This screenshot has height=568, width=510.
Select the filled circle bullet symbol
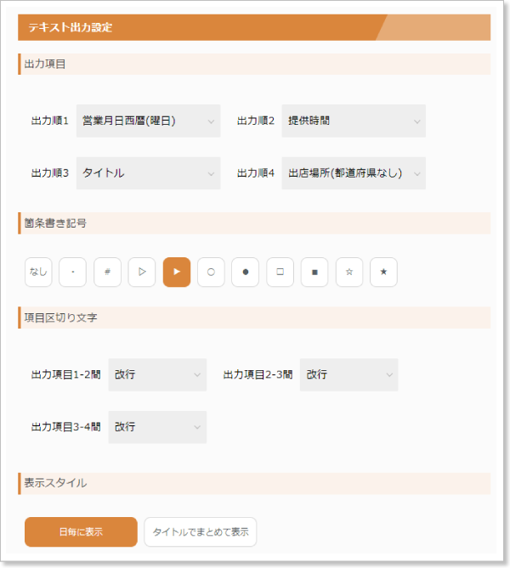tap(246, 272)
